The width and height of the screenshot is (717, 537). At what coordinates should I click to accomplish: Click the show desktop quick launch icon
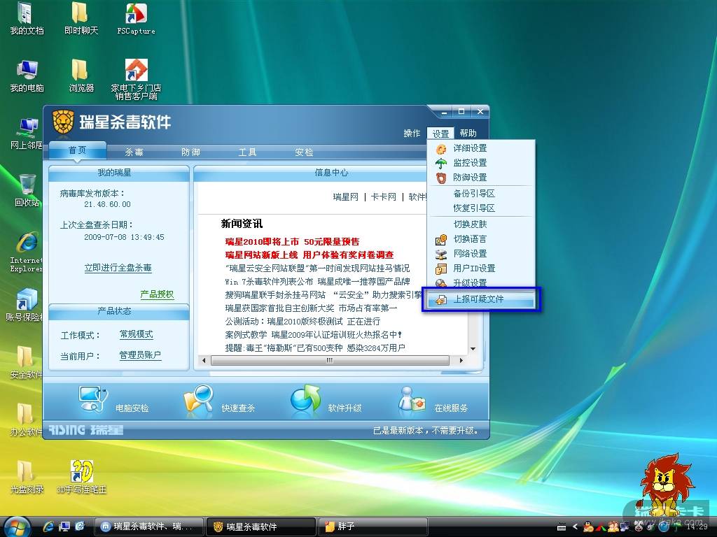coord(64,527)
